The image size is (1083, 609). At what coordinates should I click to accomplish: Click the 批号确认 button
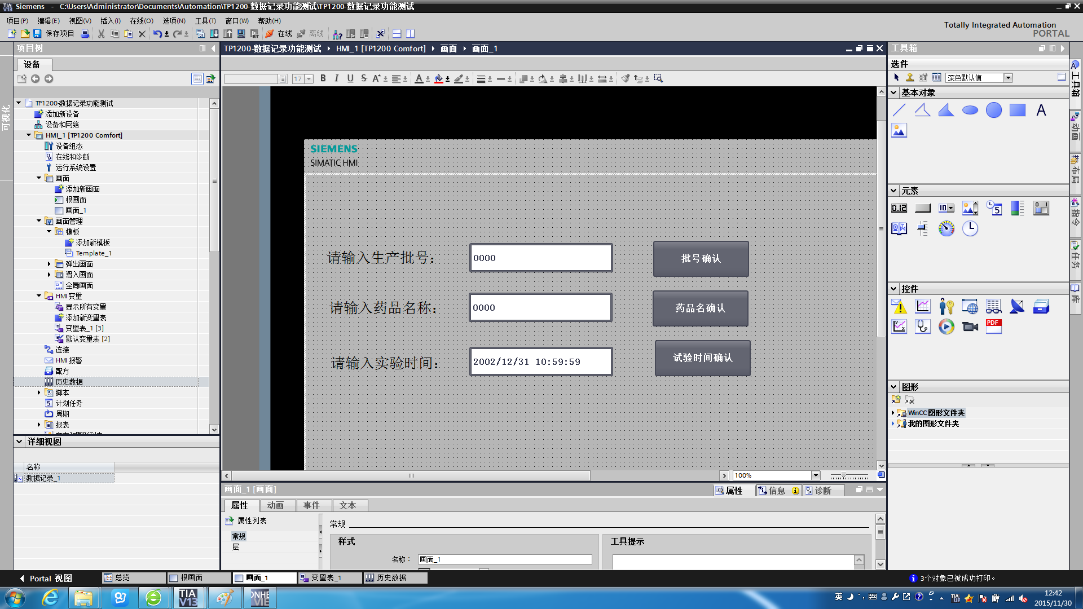[x=701, y=259]
